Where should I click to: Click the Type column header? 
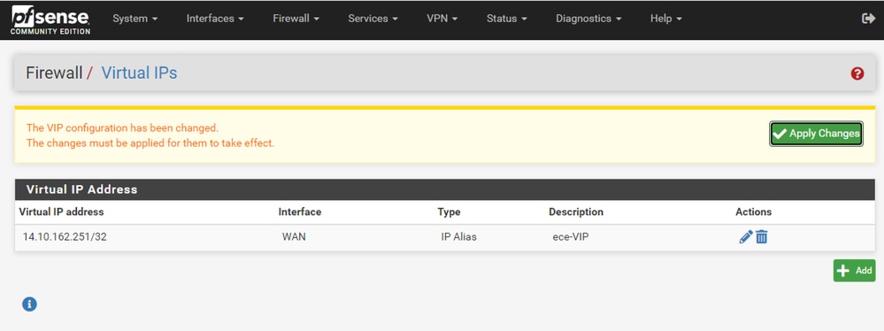pyautogui.click(x=449, y=212)
